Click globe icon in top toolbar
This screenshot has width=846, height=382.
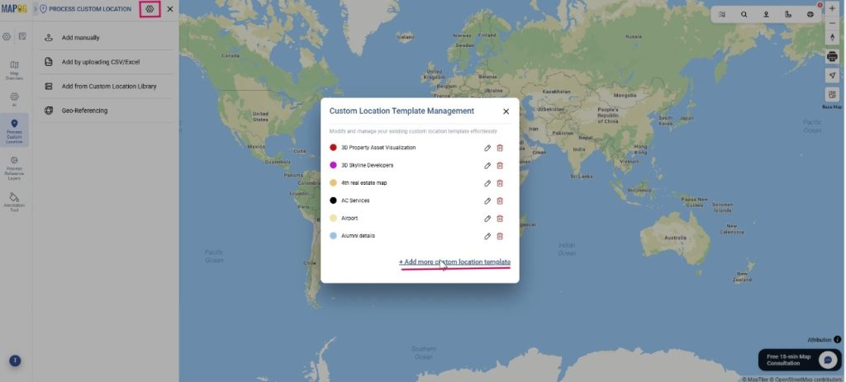(x=810, y=15)
